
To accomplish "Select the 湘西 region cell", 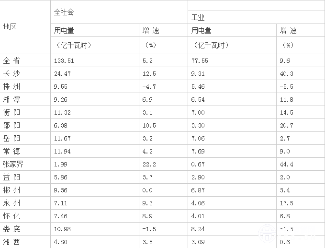I will coord(12,242).
